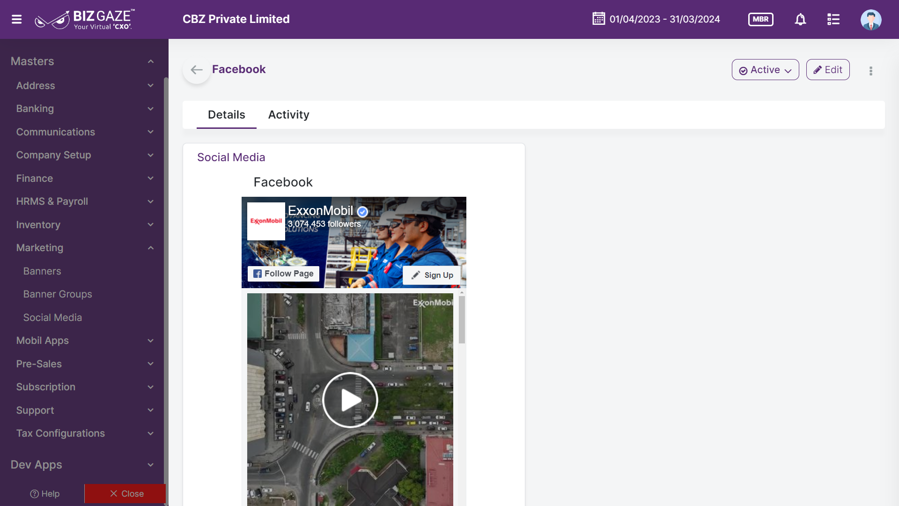This screenshot has width=899, height=506.
Task: Open the three-dot more options menu
Action: (x=870, y=71)
